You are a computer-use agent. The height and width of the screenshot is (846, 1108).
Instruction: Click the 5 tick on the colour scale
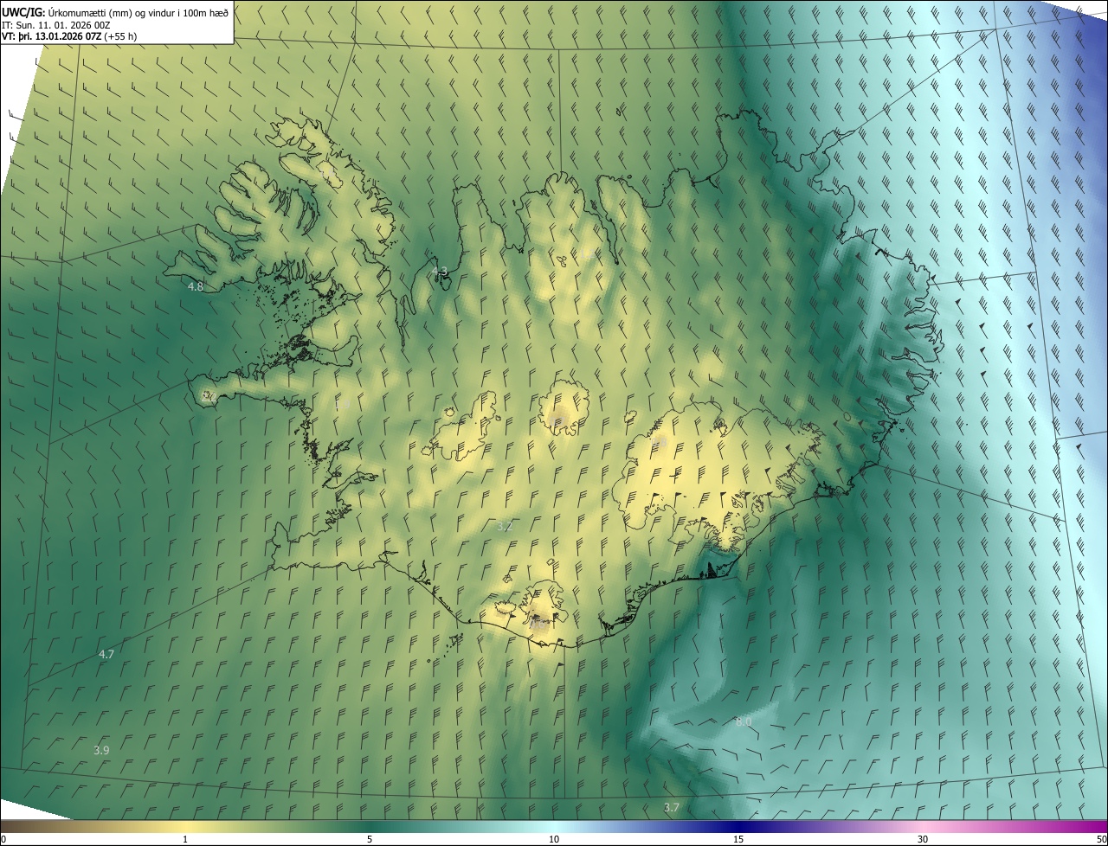[370, 839]
